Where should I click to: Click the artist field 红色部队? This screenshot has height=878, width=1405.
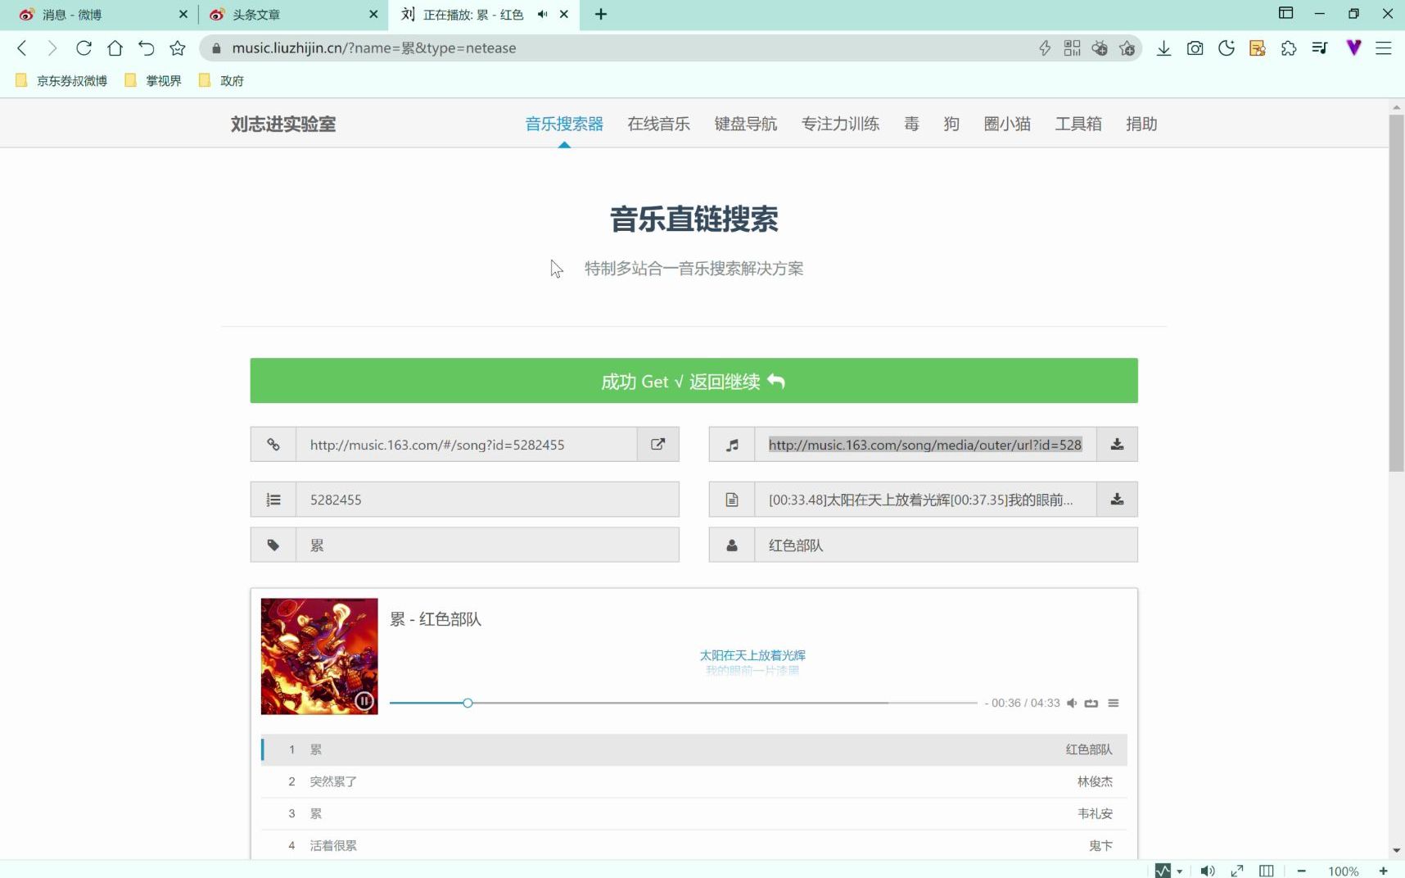pos(946,545)
